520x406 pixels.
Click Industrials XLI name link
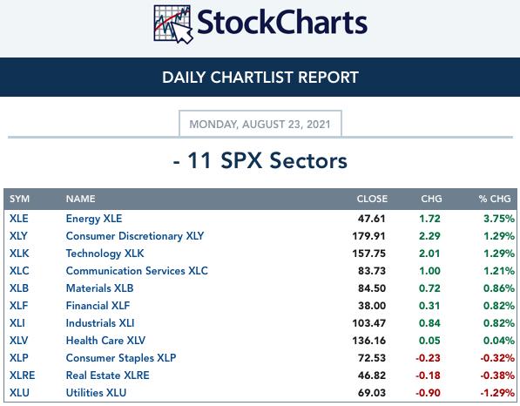pyautogui.click(x=100, y=323)
